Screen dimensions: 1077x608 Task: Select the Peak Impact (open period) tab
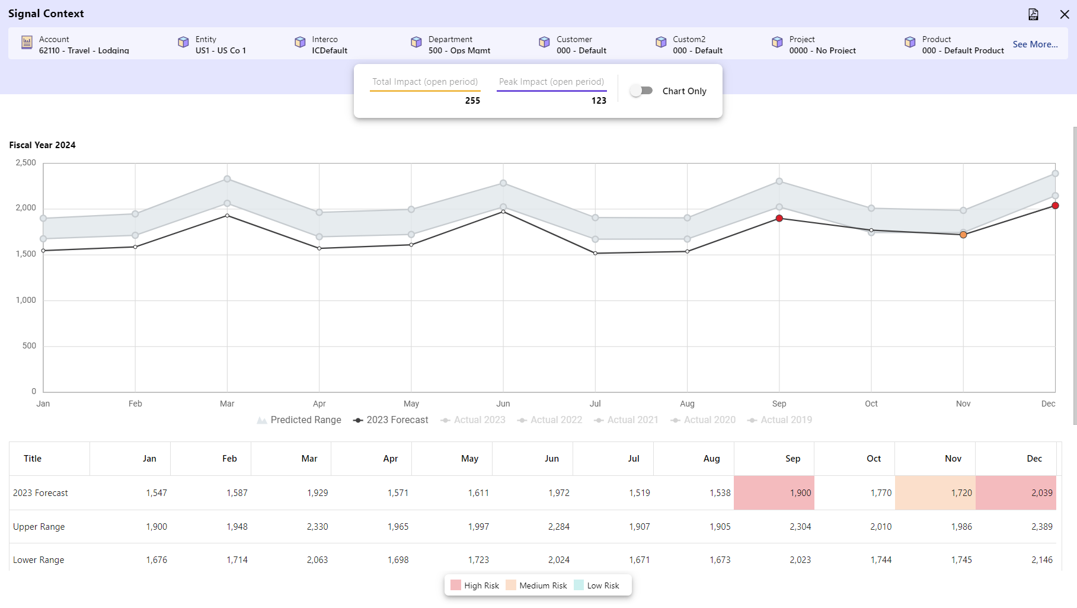pyautogui.click(x=552, y=82)
